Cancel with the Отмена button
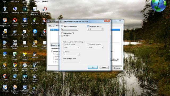This screenshot has width=170, height=96. coord(104,67)
